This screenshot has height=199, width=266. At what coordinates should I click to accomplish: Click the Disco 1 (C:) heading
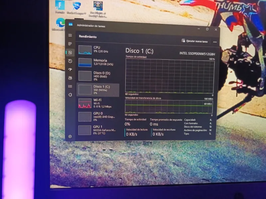pos(139,51)
